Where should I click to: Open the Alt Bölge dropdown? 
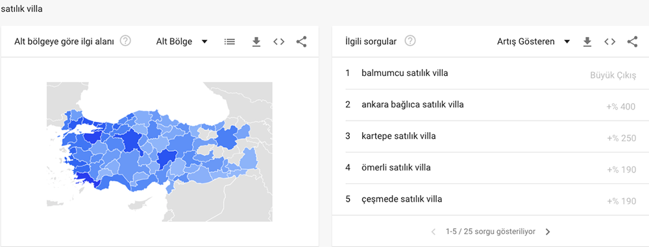point(182,41)
